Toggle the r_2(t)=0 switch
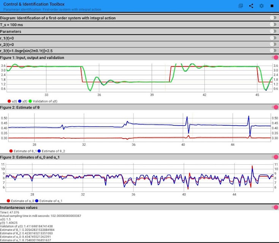The height and width of the screenshot is (243, 279). pos(273,44)
